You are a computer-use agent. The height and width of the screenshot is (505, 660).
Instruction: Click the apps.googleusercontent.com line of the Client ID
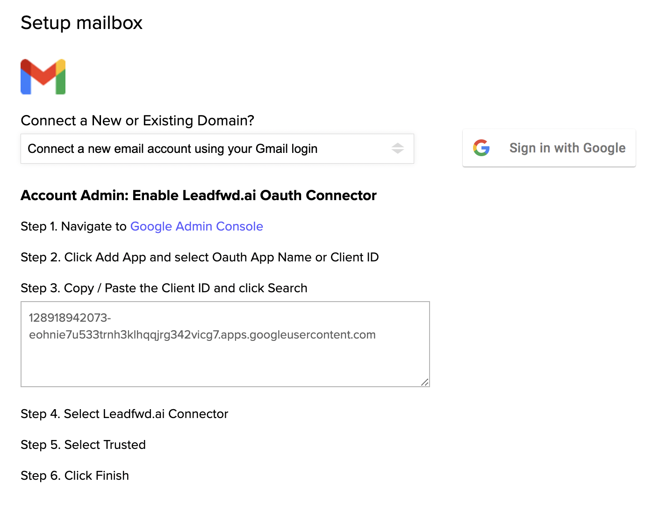(x=202, y=335)
